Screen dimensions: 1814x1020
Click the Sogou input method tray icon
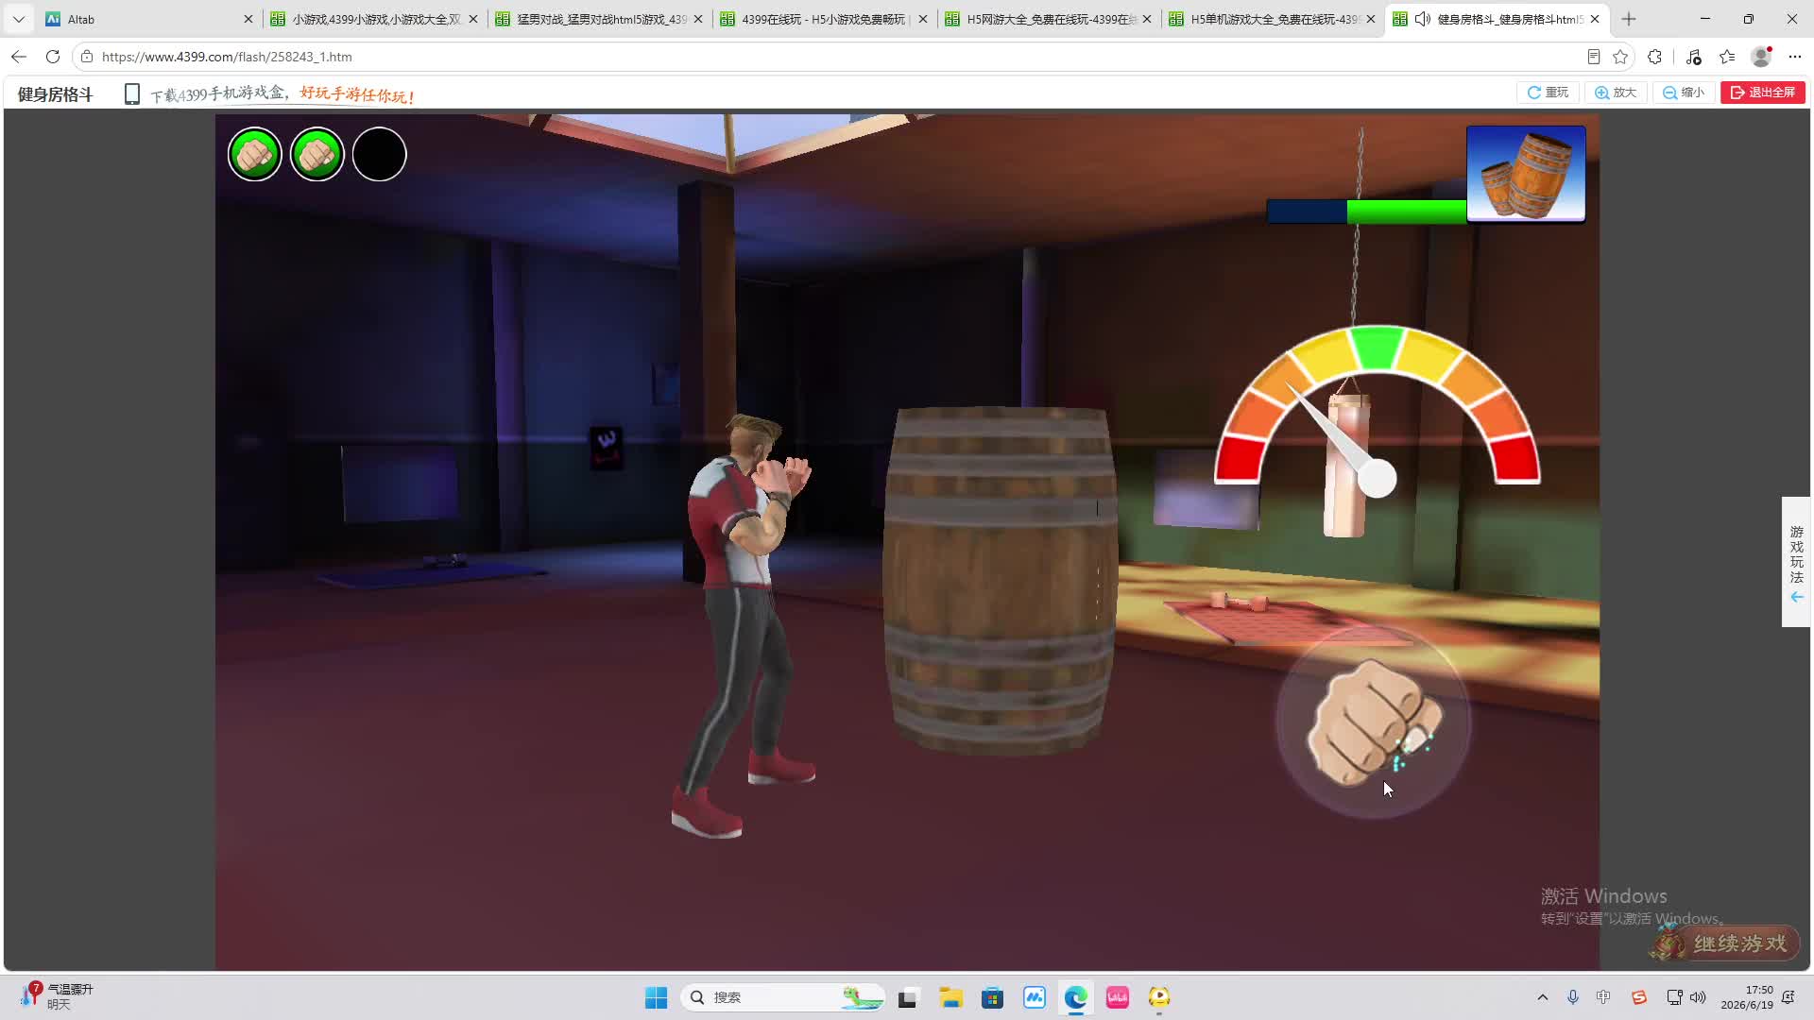tap(1639, 997)
